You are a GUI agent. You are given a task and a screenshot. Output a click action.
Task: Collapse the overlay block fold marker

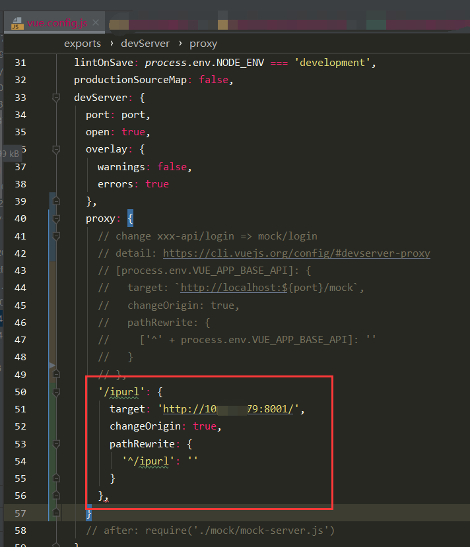(x=56, y=150)
